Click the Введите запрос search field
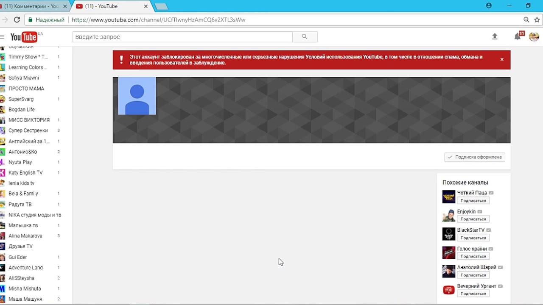 [x=182, y=37]
